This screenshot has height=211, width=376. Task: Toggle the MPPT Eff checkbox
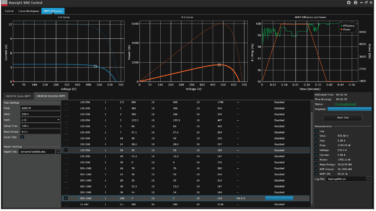(316, 174)
